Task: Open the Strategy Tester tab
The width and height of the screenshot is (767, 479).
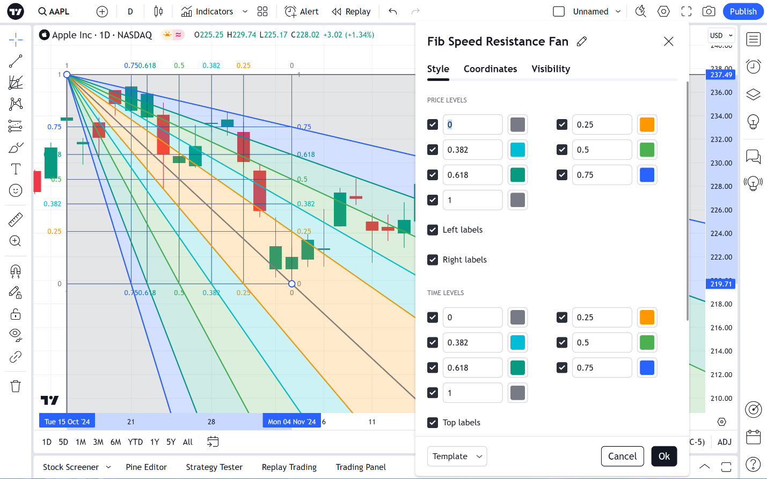Action: pyautogui.click(x=214, y=467)
